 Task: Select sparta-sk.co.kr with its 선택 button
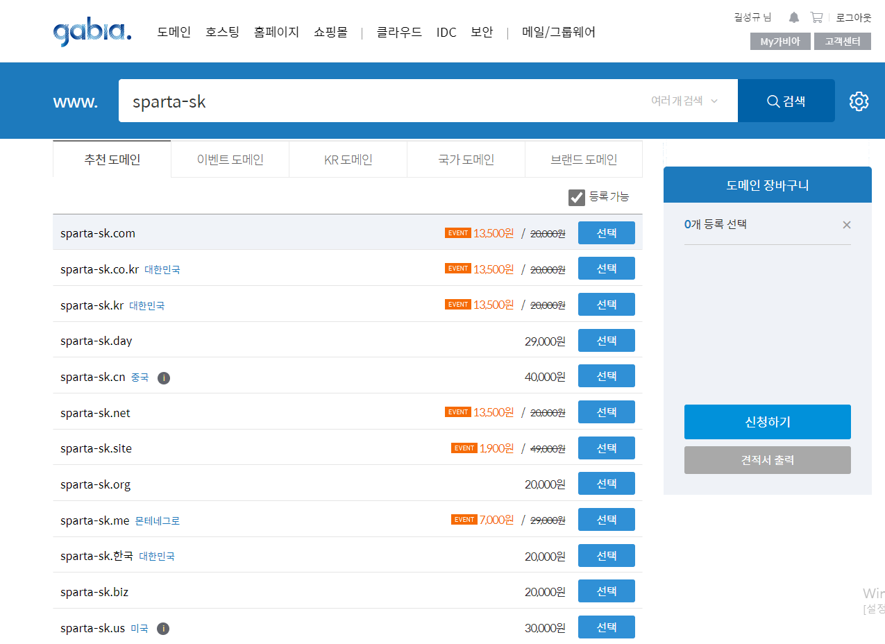(607, 269)
